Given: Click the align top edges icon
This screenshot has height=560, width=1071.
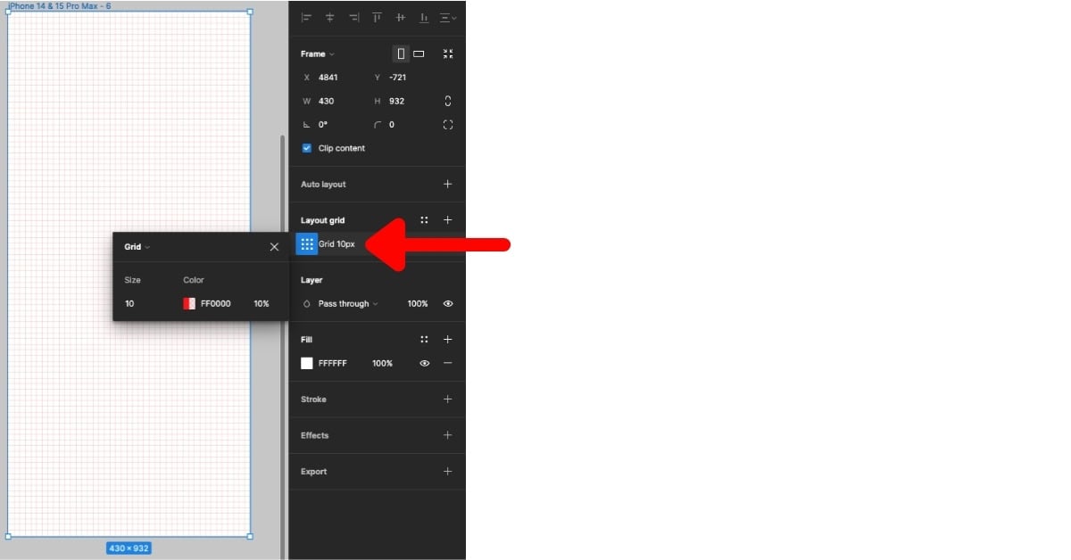Looking at the screenshot, I should (375, 18).
